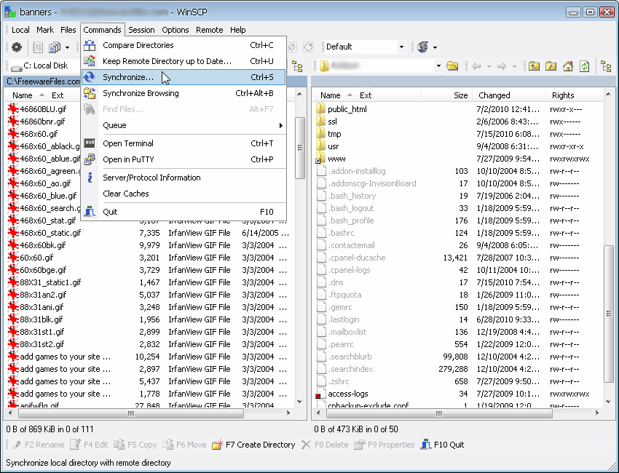
Task: Select Quit in the Commands menu
Action: coord(184,212)
